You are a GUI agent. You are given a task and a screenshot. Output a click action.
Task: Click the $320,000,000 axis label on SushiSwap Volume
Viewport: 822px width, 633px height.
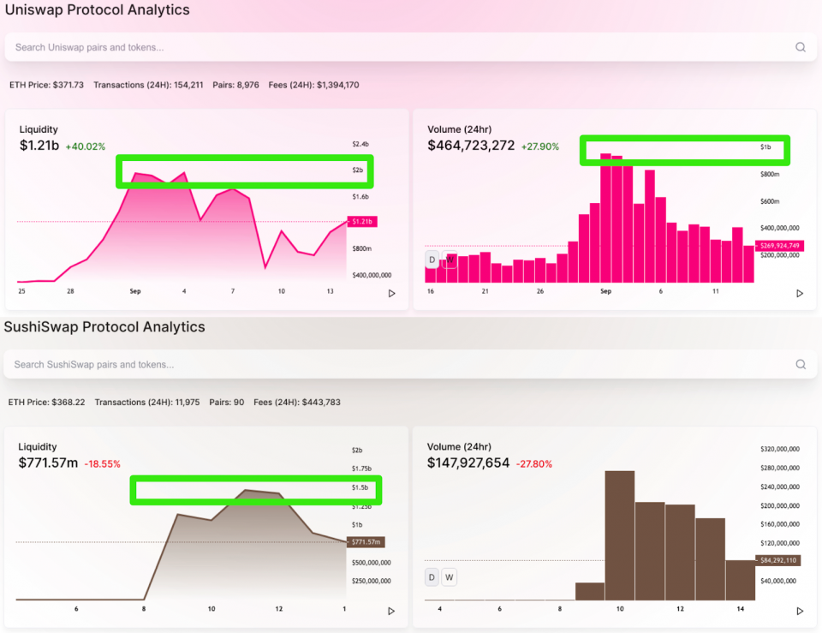click(x=780, y=449)
